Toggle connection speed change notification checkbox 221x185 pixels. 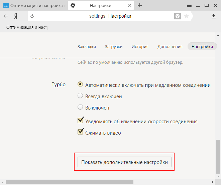click(x=80, y=121)
